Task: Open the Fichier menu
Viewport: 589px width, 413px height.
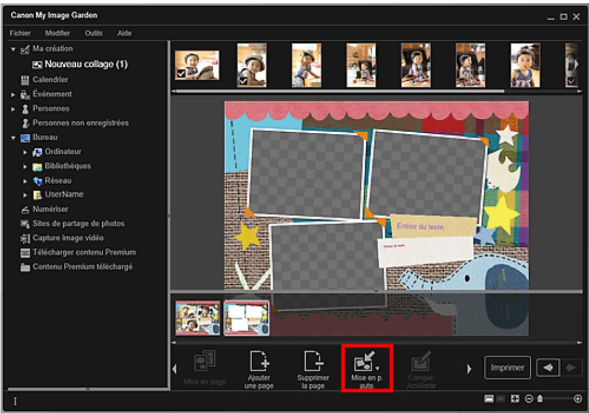Action: point(19,33)
